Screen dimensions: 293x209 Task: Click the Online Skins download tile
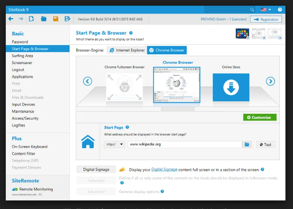[231, 87]
